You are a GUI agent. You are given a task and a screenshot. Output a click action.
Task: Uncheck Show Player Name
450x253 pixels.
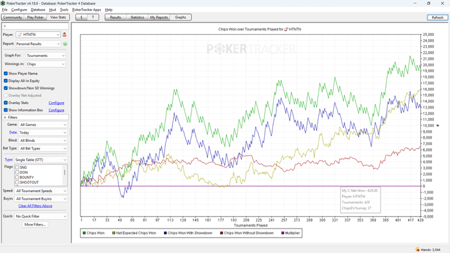6,73
